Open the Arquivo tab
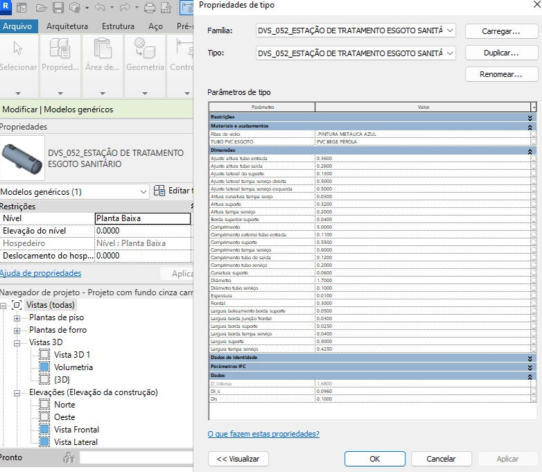 pos(17,26)
